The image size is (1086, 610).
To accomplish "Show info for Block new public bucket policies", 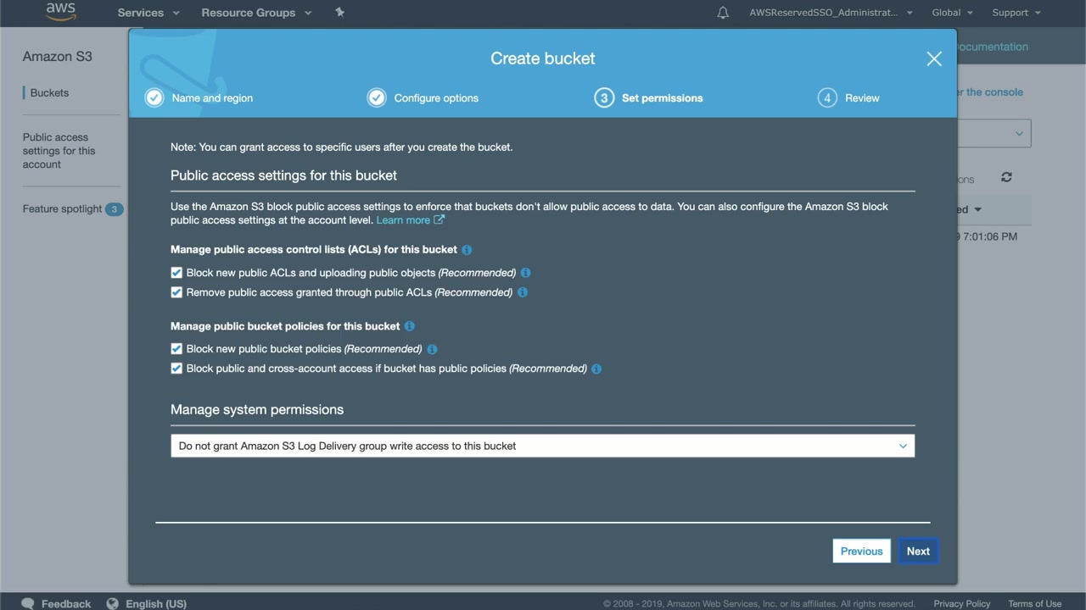I will [x=432, y=349].
